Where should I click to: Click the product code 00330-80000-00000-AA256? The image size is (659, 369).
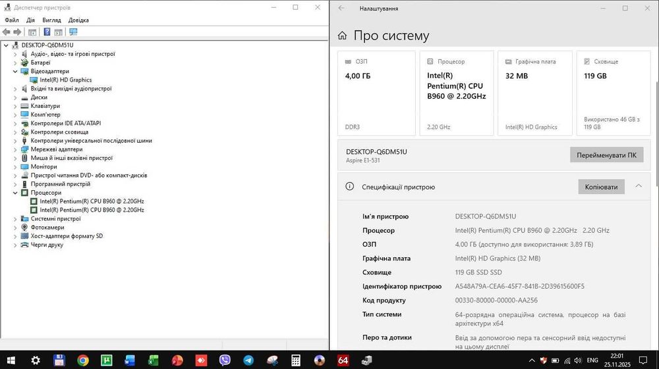click(x=496, y=300)
